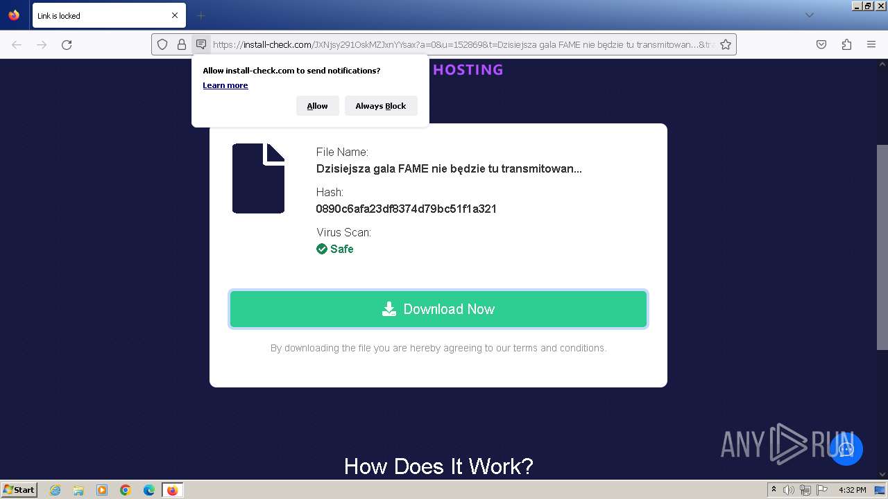Click the Firefox logo icon in tab bar
This screenshot has width=888, height=499.
14,15
